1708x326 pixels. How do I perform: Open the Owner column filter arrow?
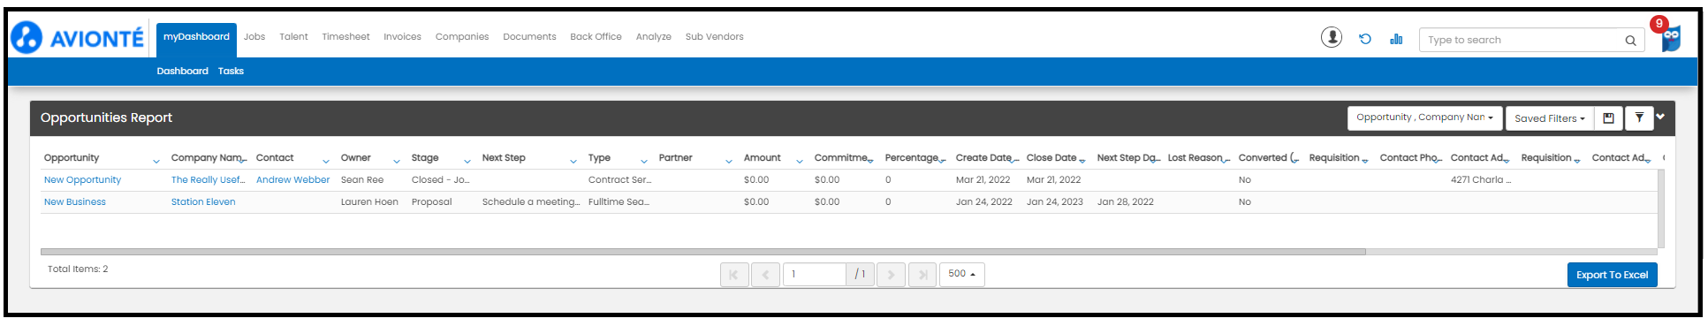[x=397, y=161]
